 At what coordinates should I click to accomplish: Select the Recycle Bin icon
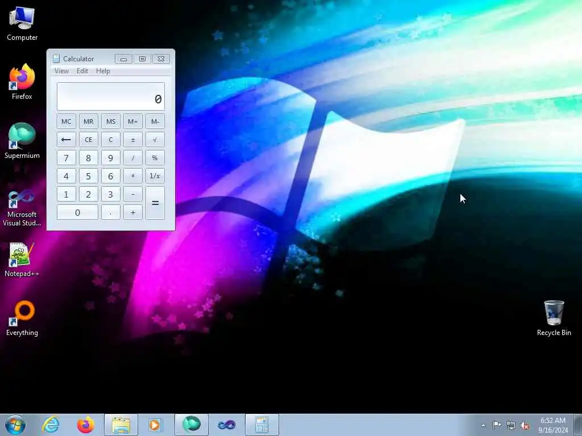554,318
